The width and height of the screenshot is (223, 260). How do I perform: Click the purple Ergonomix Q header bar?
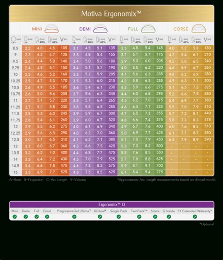pos(111,204)
